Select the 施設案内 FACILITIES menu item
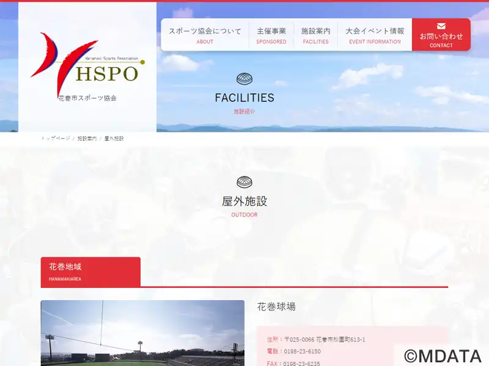Image resolution: width=489 pixels, height=366 pixels. coord(315,35)
